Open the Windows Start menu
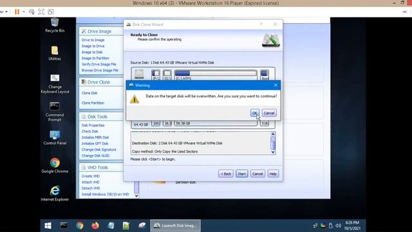The height and width of the screenshot is (232, 412). [x=48, y=226]
